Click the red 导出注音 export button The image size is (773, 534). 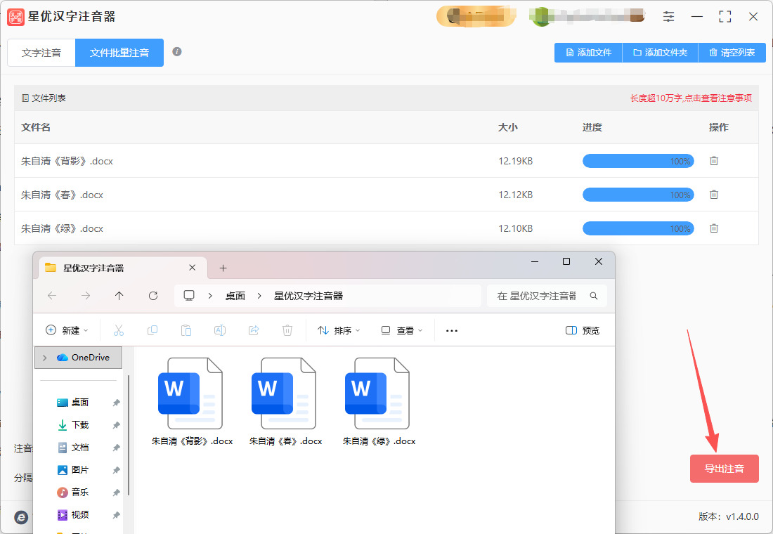(x=724, y=468)
